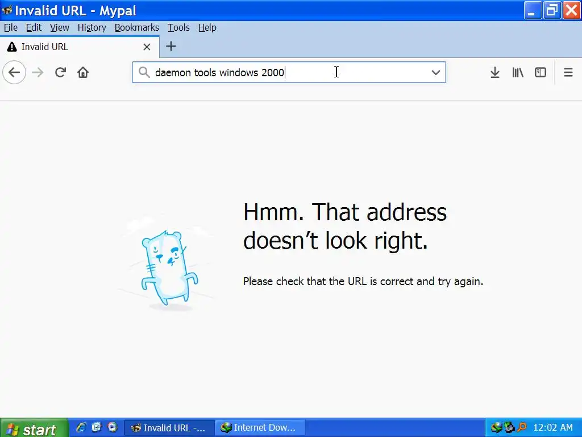Click in the address bar text field

point(289,72)
